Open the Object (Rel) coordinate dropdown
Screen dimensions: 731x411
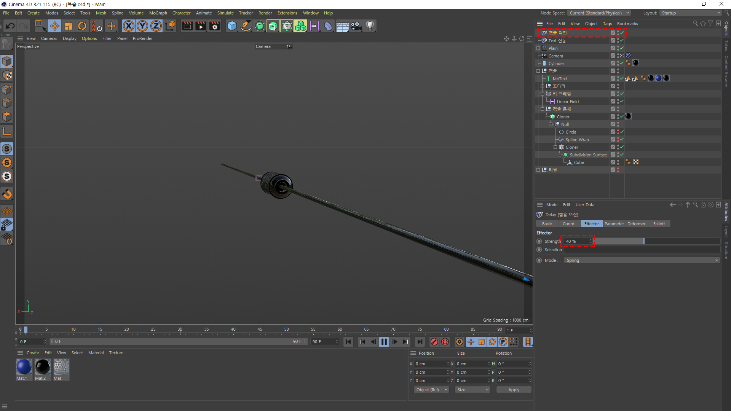point(431,390)
